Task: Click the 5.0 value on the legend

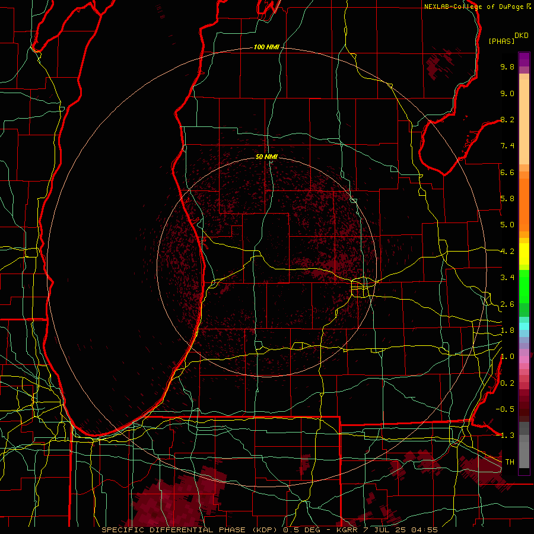Action: [507, 225]
